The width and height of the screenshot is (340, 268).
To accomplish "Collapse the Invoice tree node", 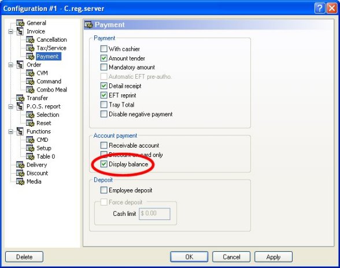I will pos(10,31).
